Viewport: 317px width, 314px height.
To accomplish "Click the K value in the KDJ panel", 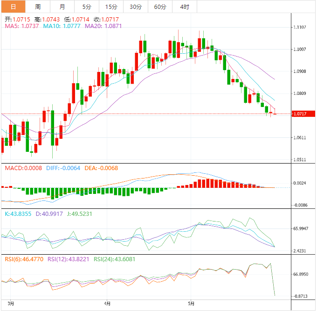I will coord(18,214).
